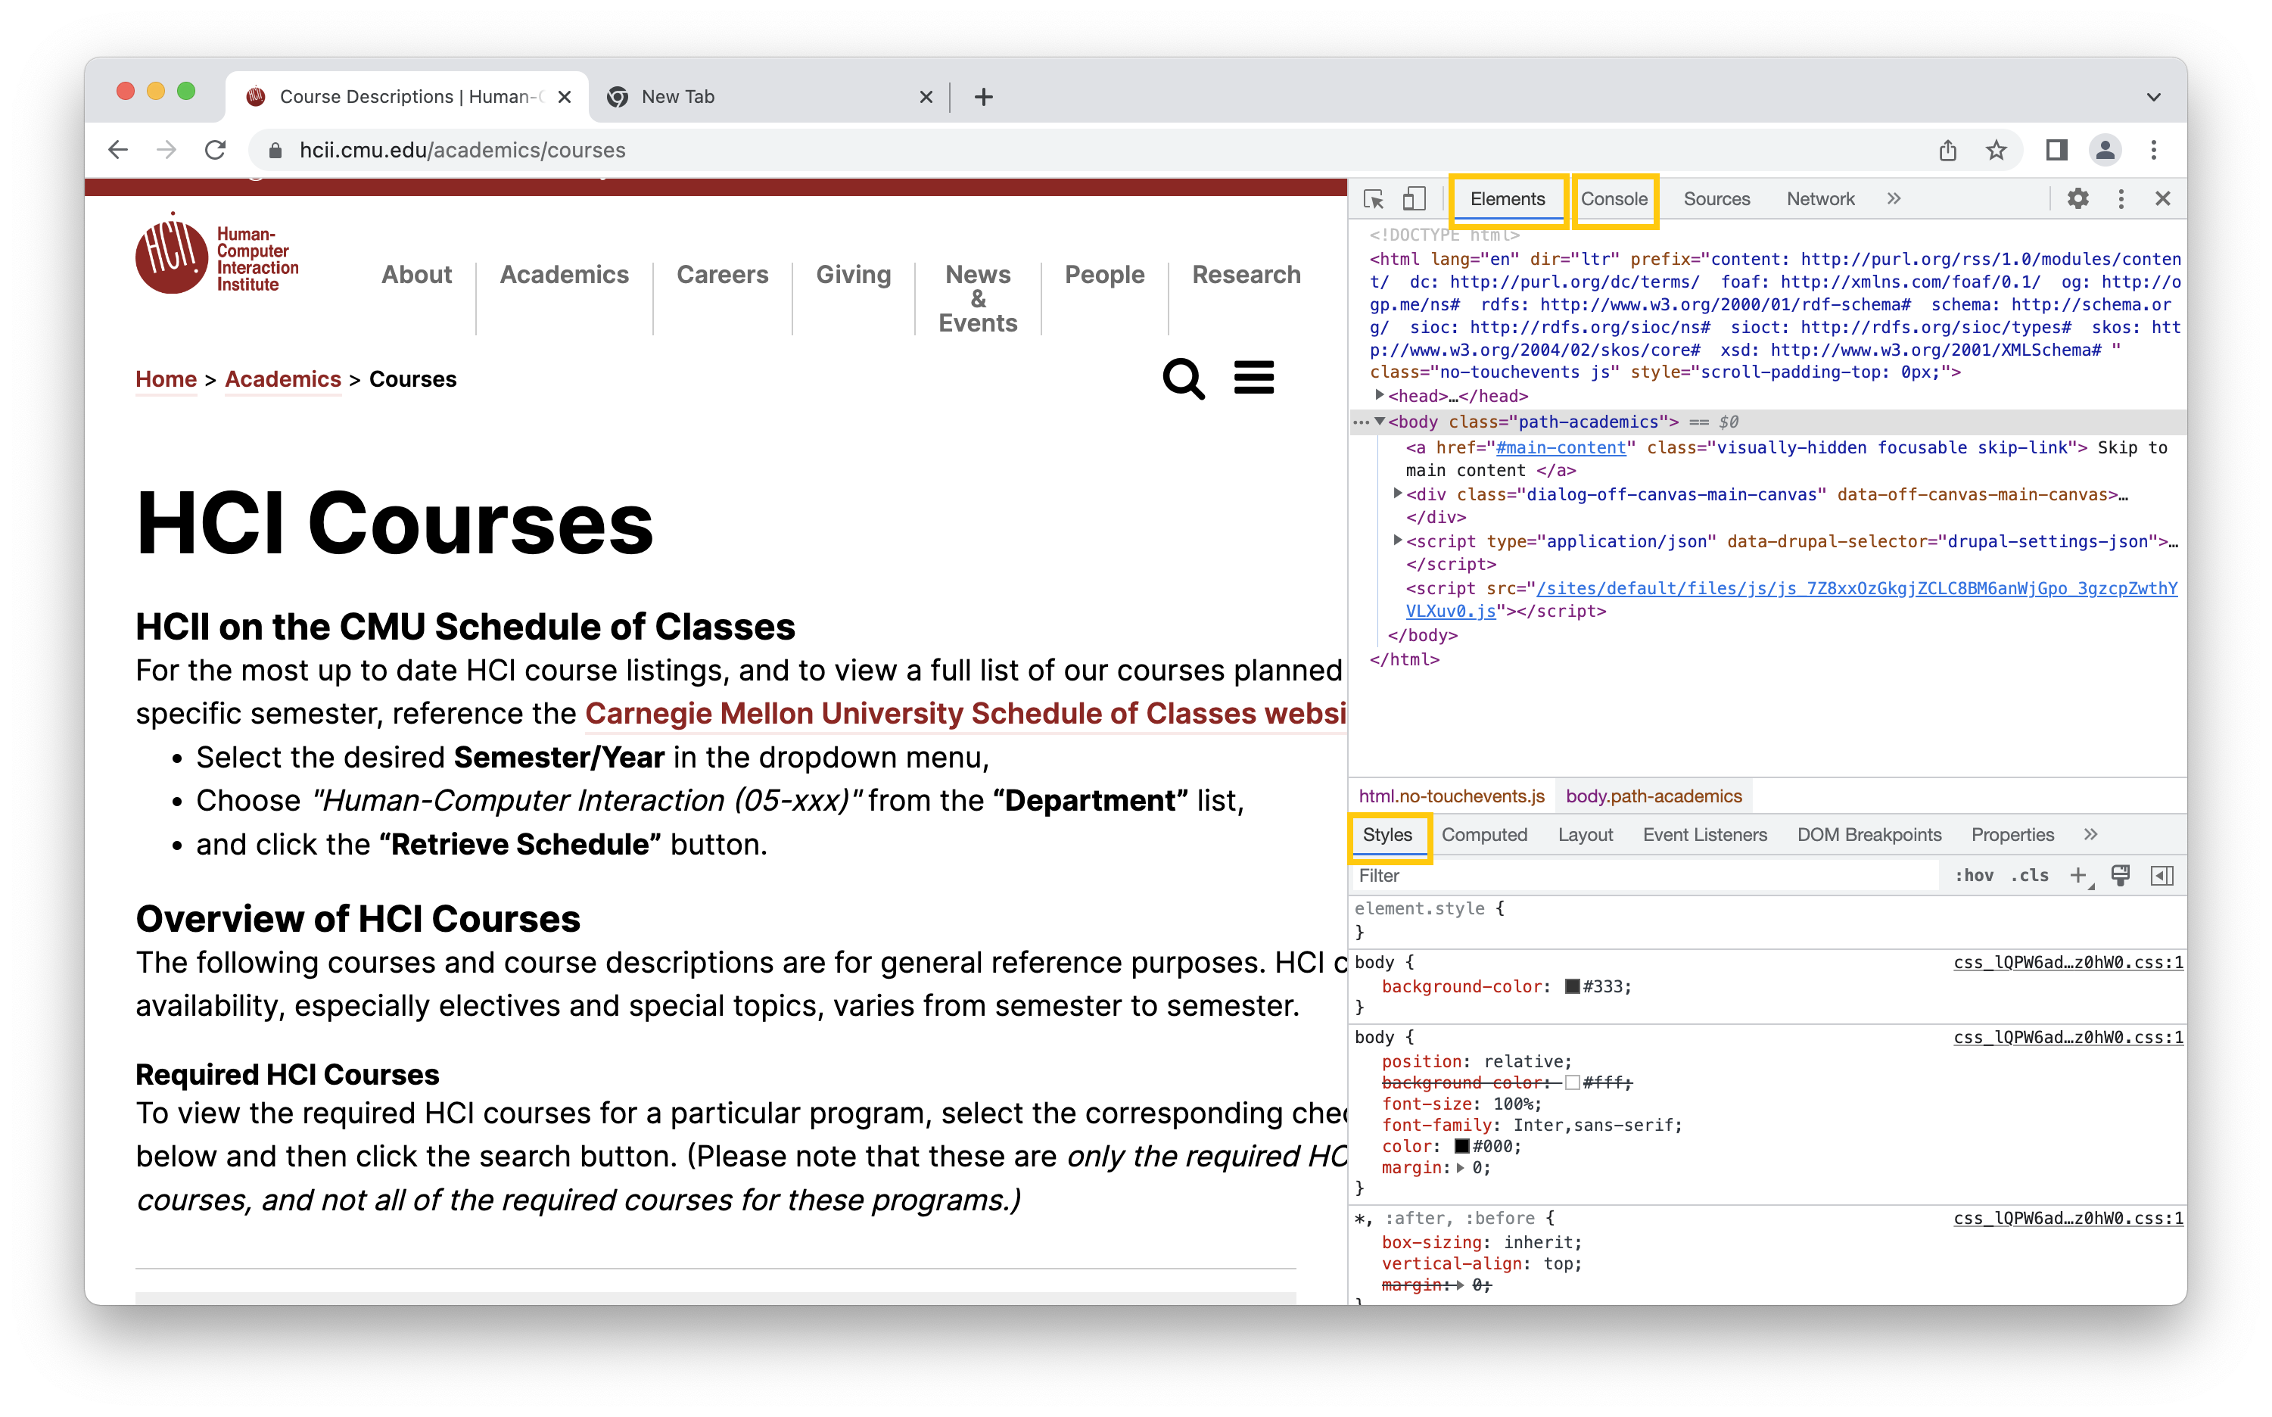The height and width of the screenshot is (1417, 2272).
Task: Expand the application/json script node
Action: (x=1397, y=540)
